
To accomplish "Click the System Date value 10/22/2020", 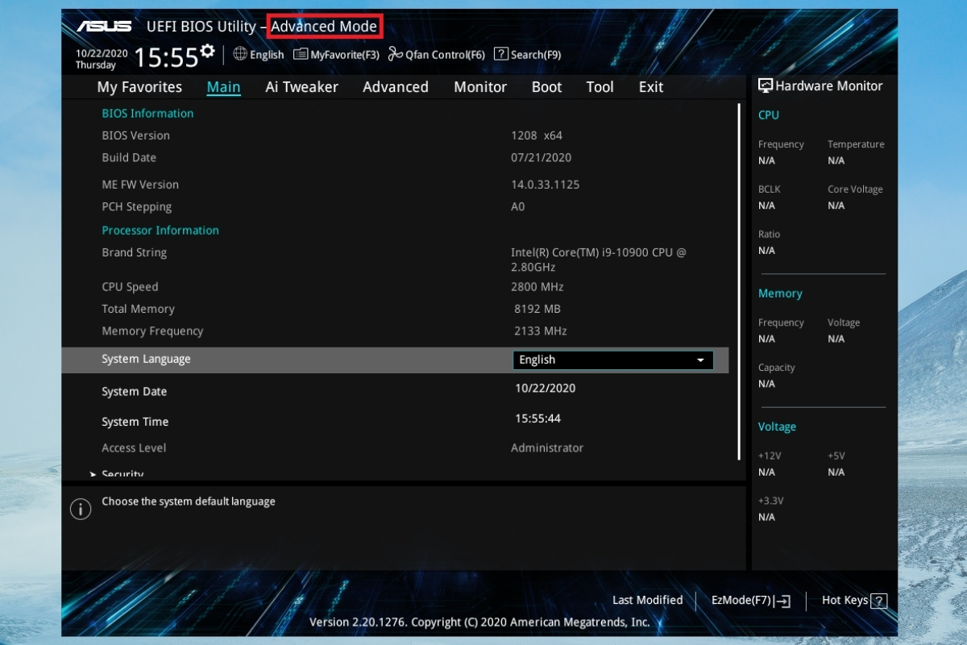I will point(546,388).
